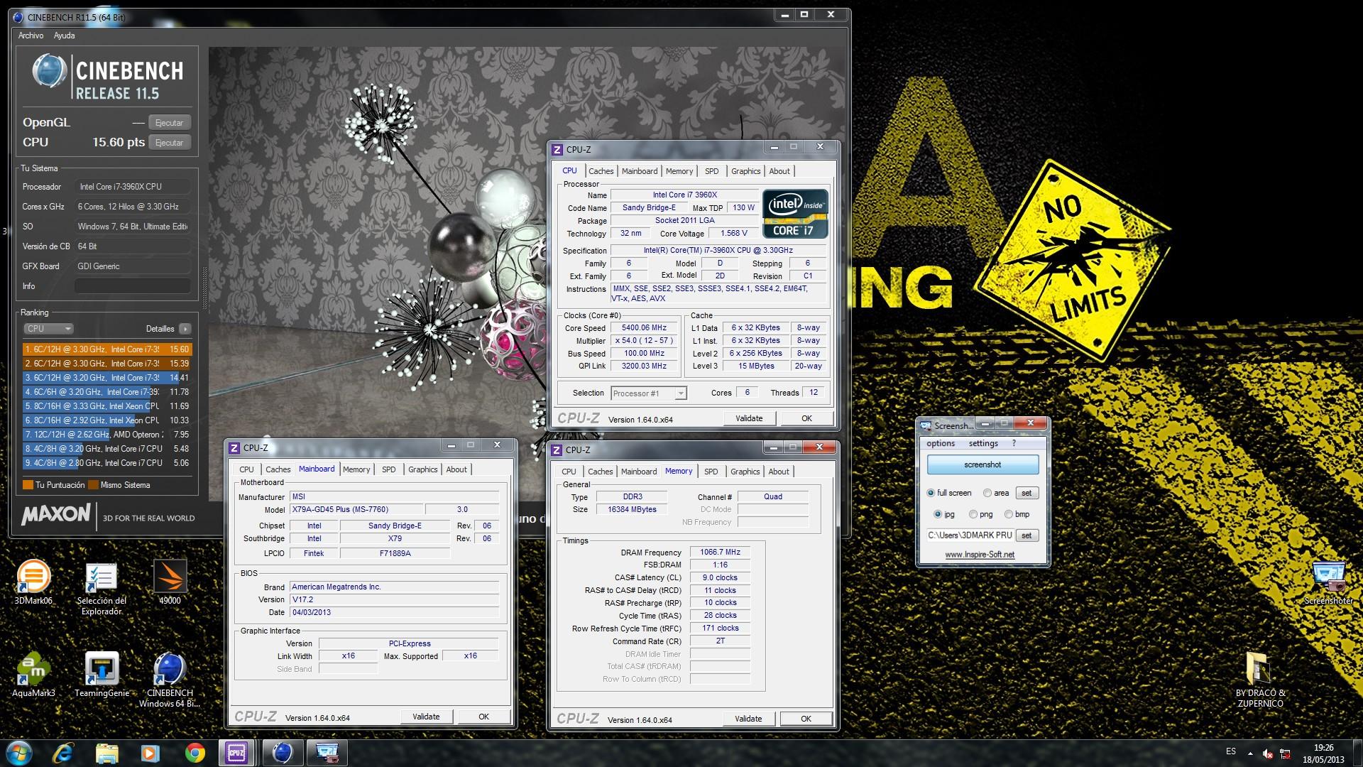Open Windows Explorer from the taskbar
Screen dimensions: 1363x767
click(107, 753)
